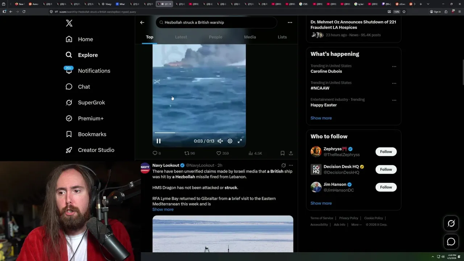The image size is (464, 261).
Task: Open video playback settings gear
Action: coord(230,141)
